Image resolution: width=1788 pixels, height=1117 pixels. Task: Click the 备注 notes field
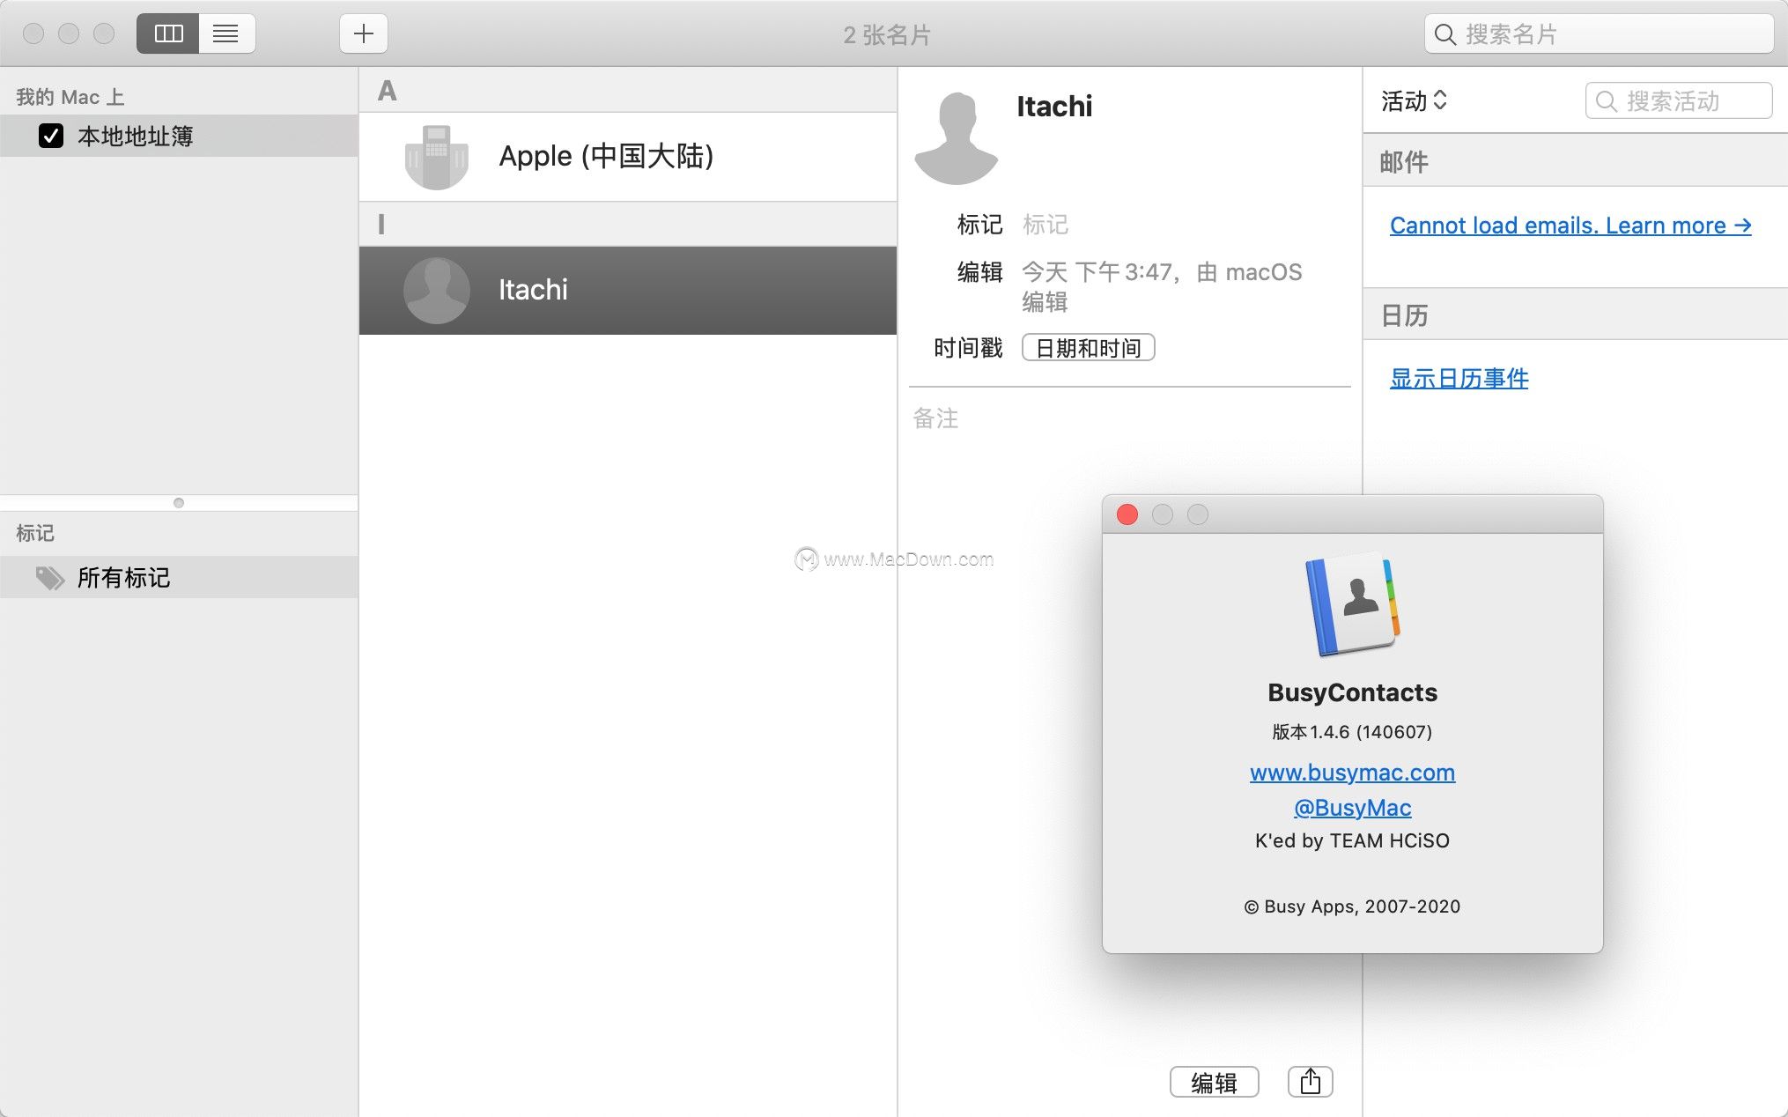935,418
